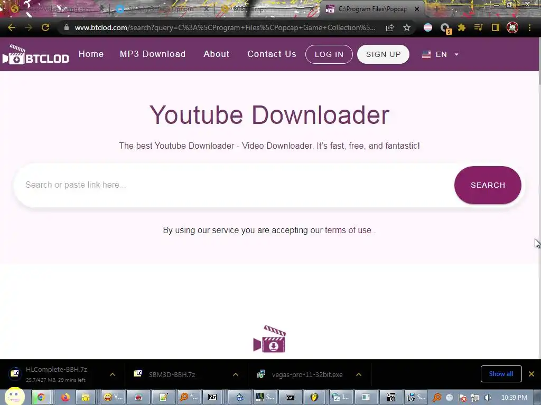Image resolution: width=541 pixels, height=405 pixels.
Task: Click the SBM3D-BBH.7z download item
Action: pyautogui.click(x=172, y=374)
